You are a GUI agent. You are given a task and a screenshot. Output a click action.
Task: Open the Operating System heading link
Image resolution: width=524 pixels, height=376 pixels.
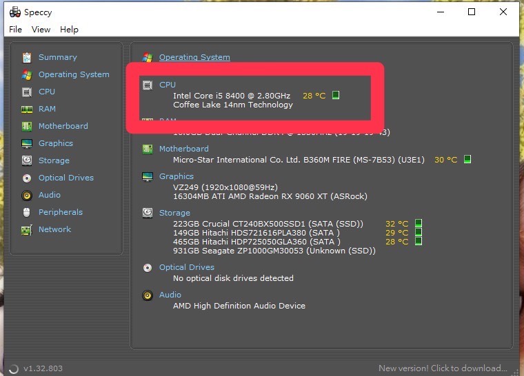[194, 57]
